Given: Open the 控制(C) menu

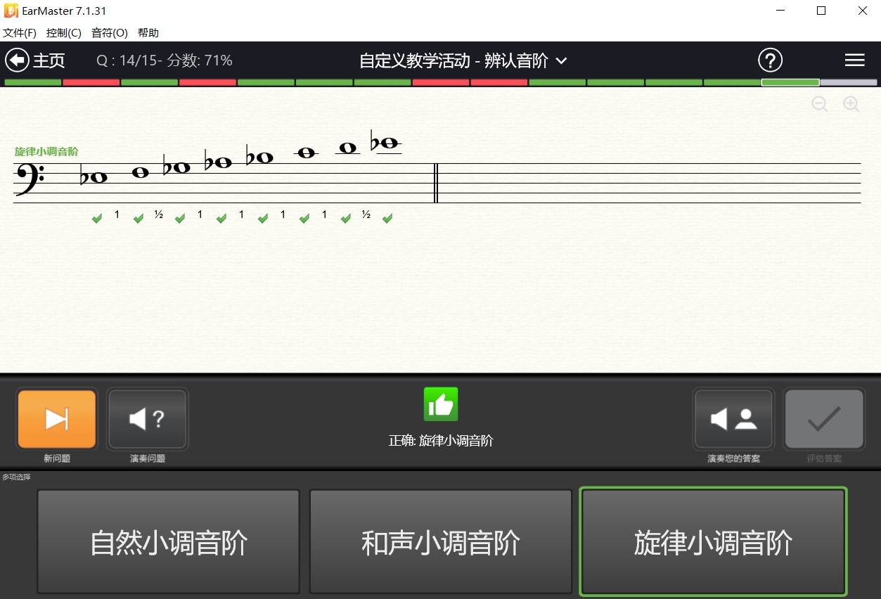Looking at the screenshot, I should tap(64, 33).
